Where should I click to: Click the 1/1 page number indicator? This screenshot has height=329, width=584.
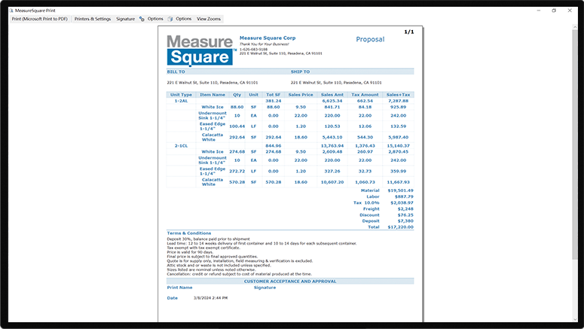(x=409, y=32)
